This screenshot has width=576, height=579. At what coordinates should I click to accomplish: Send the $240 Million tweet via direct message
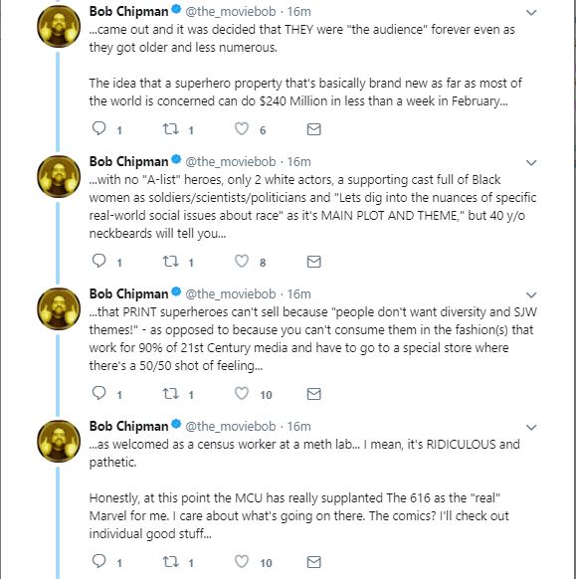tap(313, 129)
